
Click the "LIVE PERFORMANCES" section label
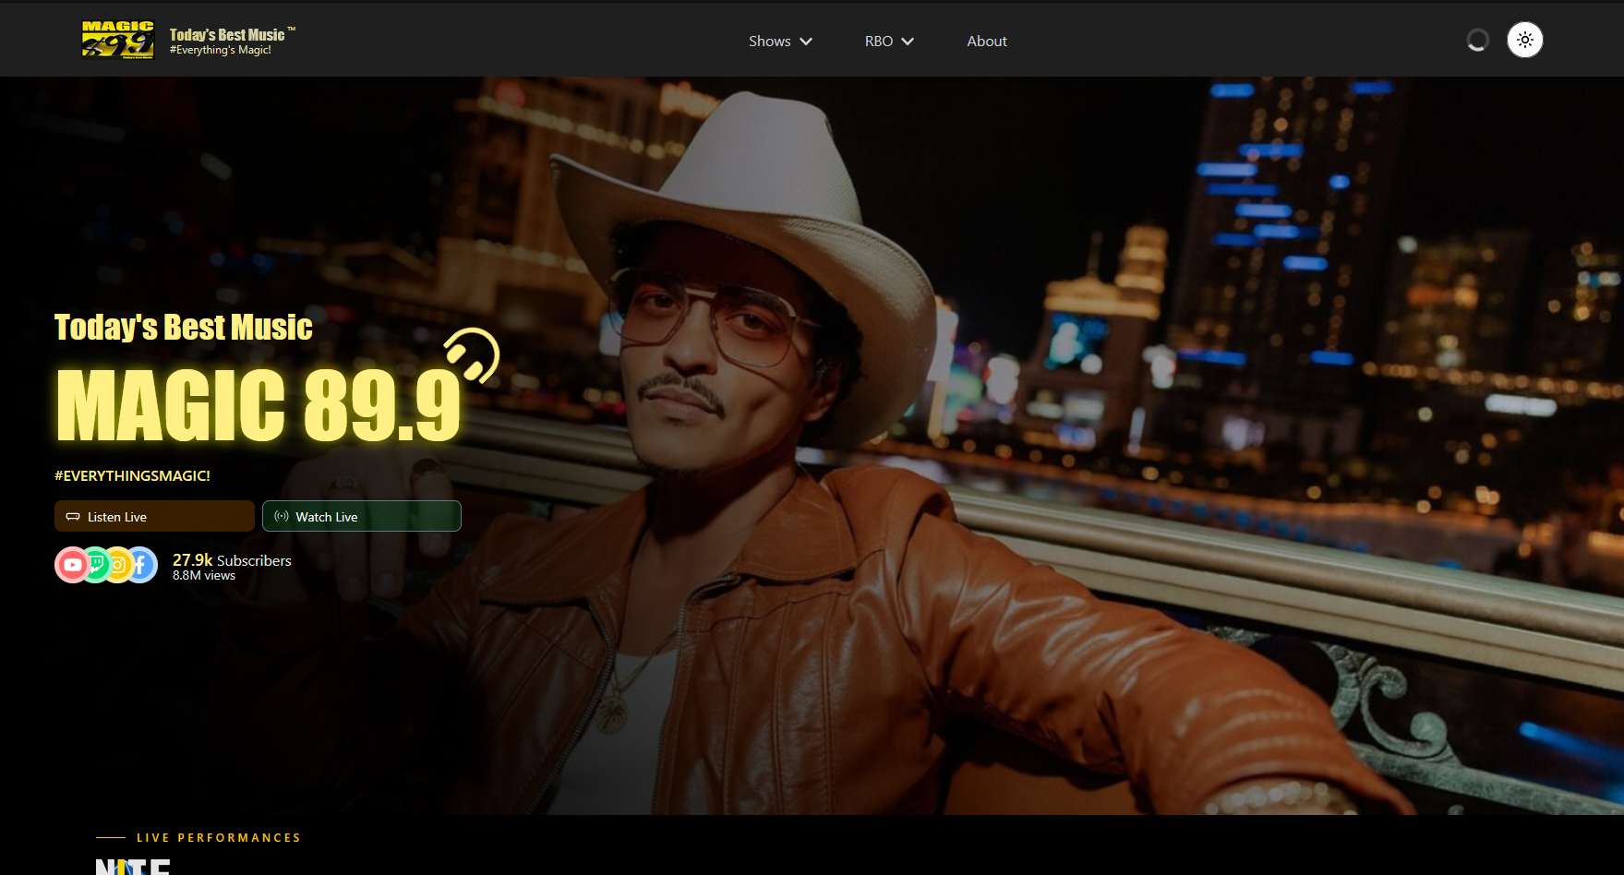(x=219, y=838)
